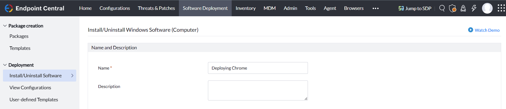Open the search magnifier icon
The height and width of the screenshot is (109, 506).
pos(442,8)
